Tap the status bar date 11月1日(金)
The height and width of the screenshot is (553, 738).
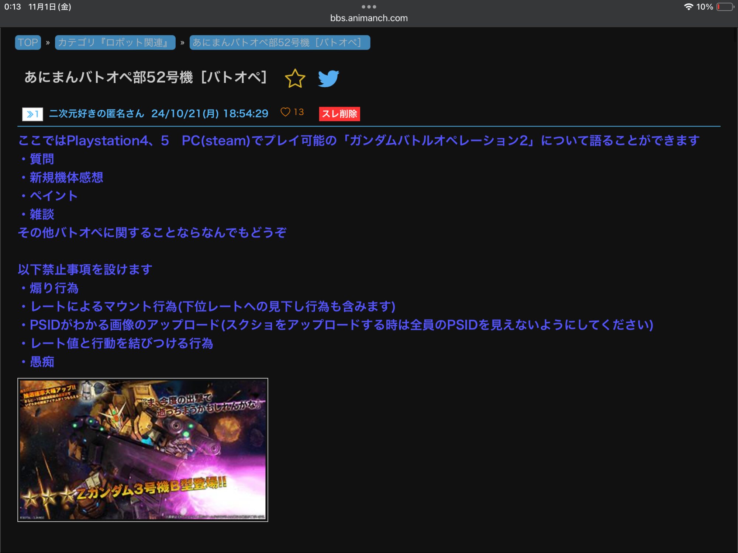50,7
